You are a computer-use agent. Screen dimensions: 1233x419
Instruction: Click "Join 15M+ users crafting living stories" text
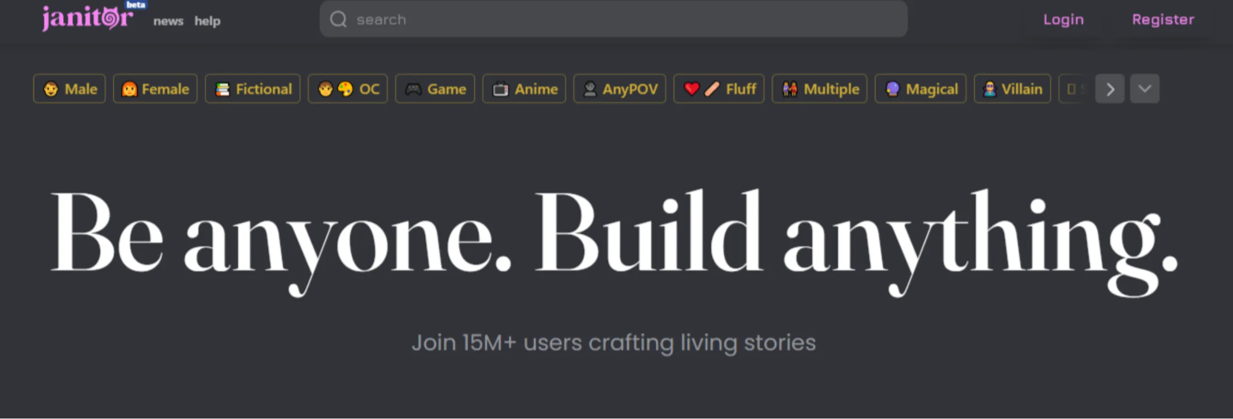point(614,343)
